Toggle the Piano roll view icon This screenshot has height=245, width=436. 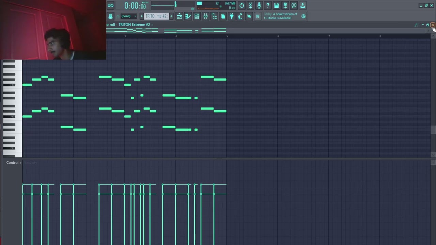coord(188,16)
